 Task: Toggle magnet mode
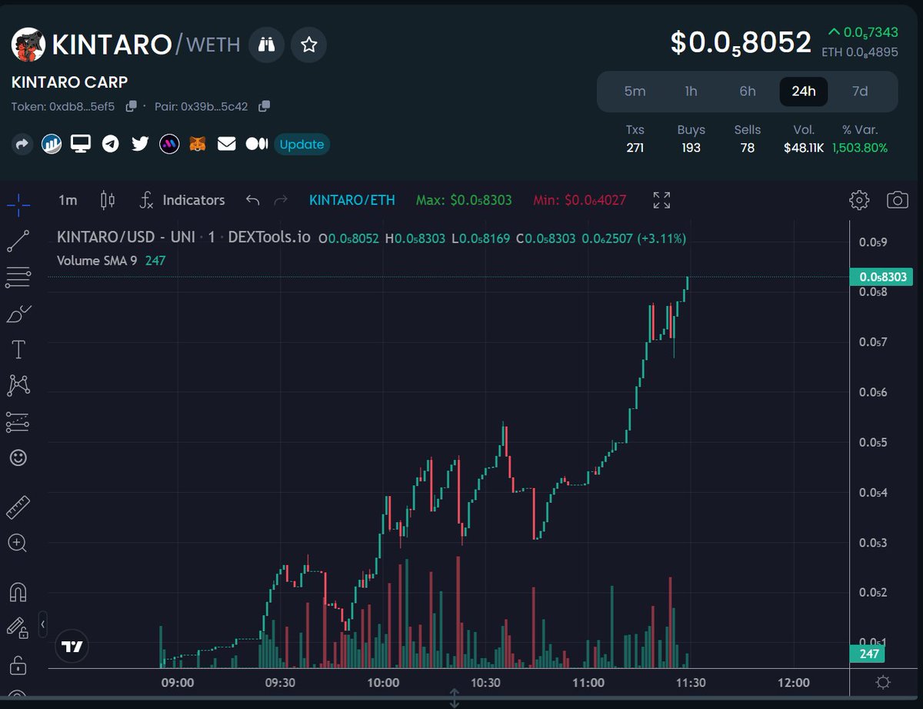[18, 591]
